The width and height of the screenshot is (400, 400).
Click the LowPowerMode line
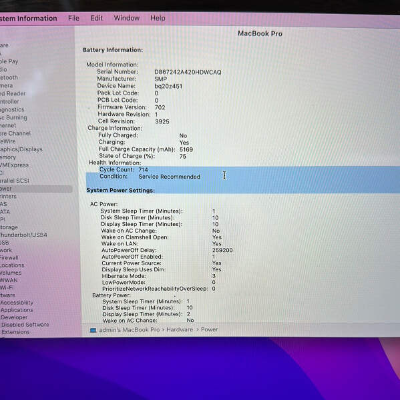coord(159,283)
